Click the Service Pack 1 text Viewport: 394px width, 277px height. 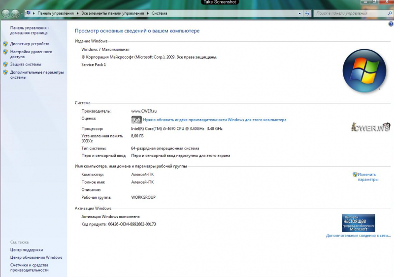click(x=94, y=64)
